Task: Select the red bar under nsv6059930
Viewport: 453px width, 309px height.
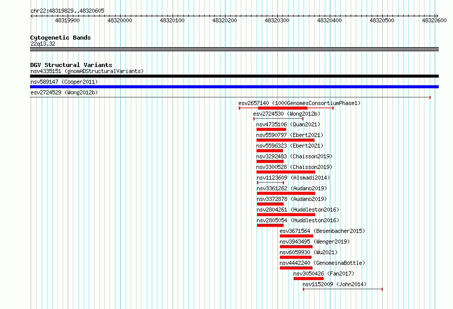Action: pyautogui.click(x=296, y=257)
